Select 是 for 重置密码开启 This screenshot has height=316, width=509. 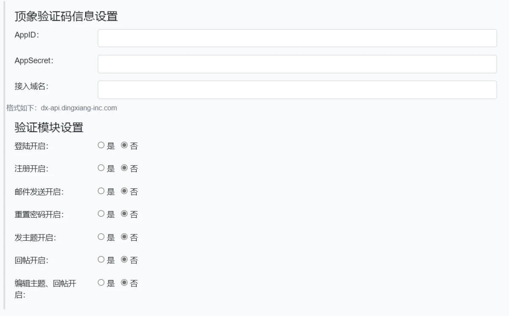tap(101, 214)
